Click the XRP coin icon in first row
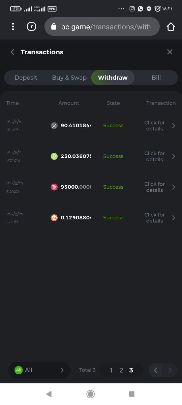 [54, 126]
